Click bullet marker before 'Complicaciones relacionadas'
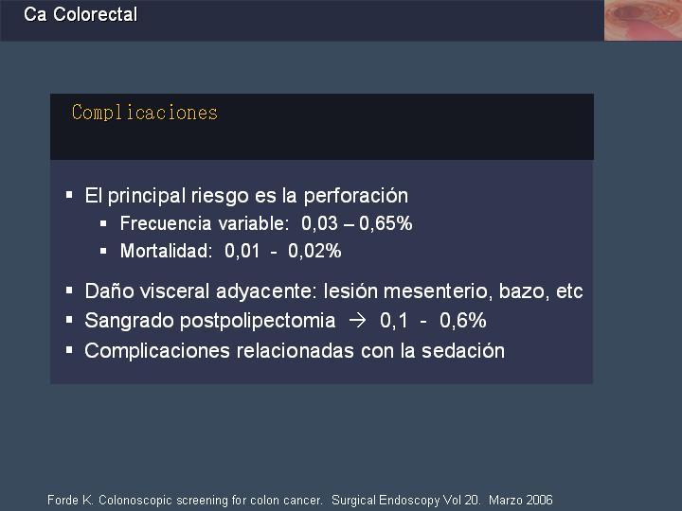The height and width of the screenshot is (511, 682). (x=69, y=349)
